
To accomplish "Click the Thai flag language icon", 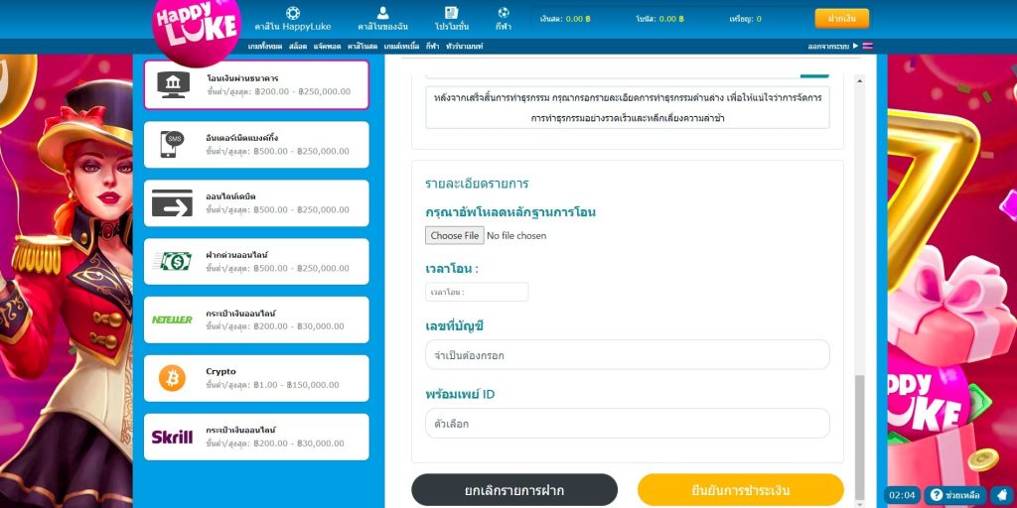I will [868, 46].
